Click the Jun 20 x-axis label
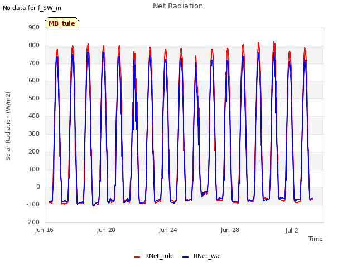357x267 pixels. [106, 230]
